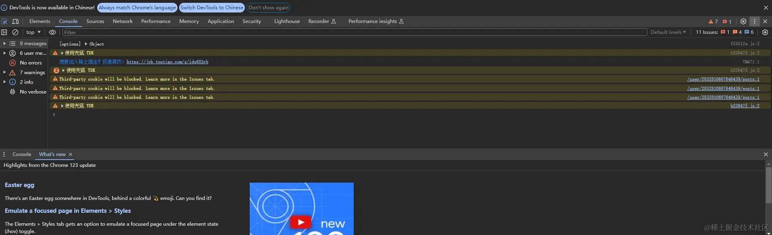Image resolution: width=772 pixels, height=235 pixels.
Task: Play the Chrome 123 What's new video
Action: click(301, 222)
